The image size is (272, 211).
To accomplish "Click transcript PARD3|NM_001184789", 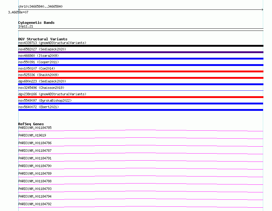I will pos(35,173).
